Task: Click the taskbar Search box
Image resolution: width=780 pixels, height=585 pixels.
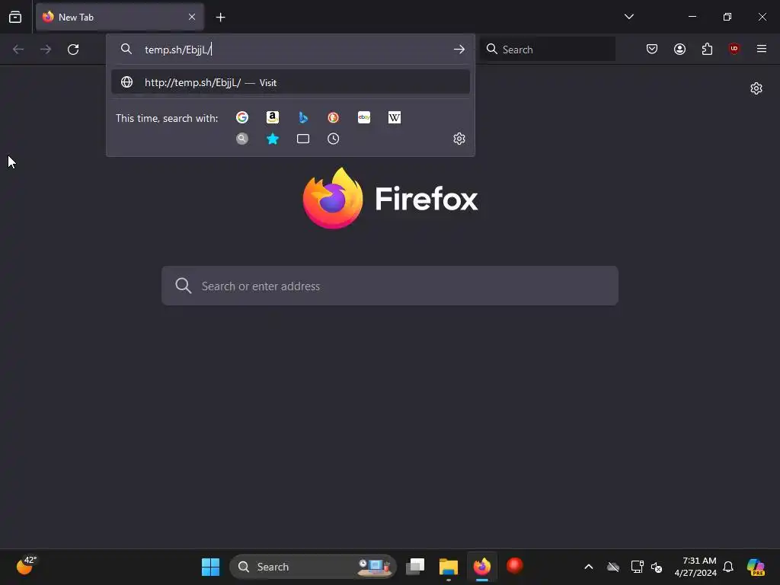Action: click(x=313, y=567)
